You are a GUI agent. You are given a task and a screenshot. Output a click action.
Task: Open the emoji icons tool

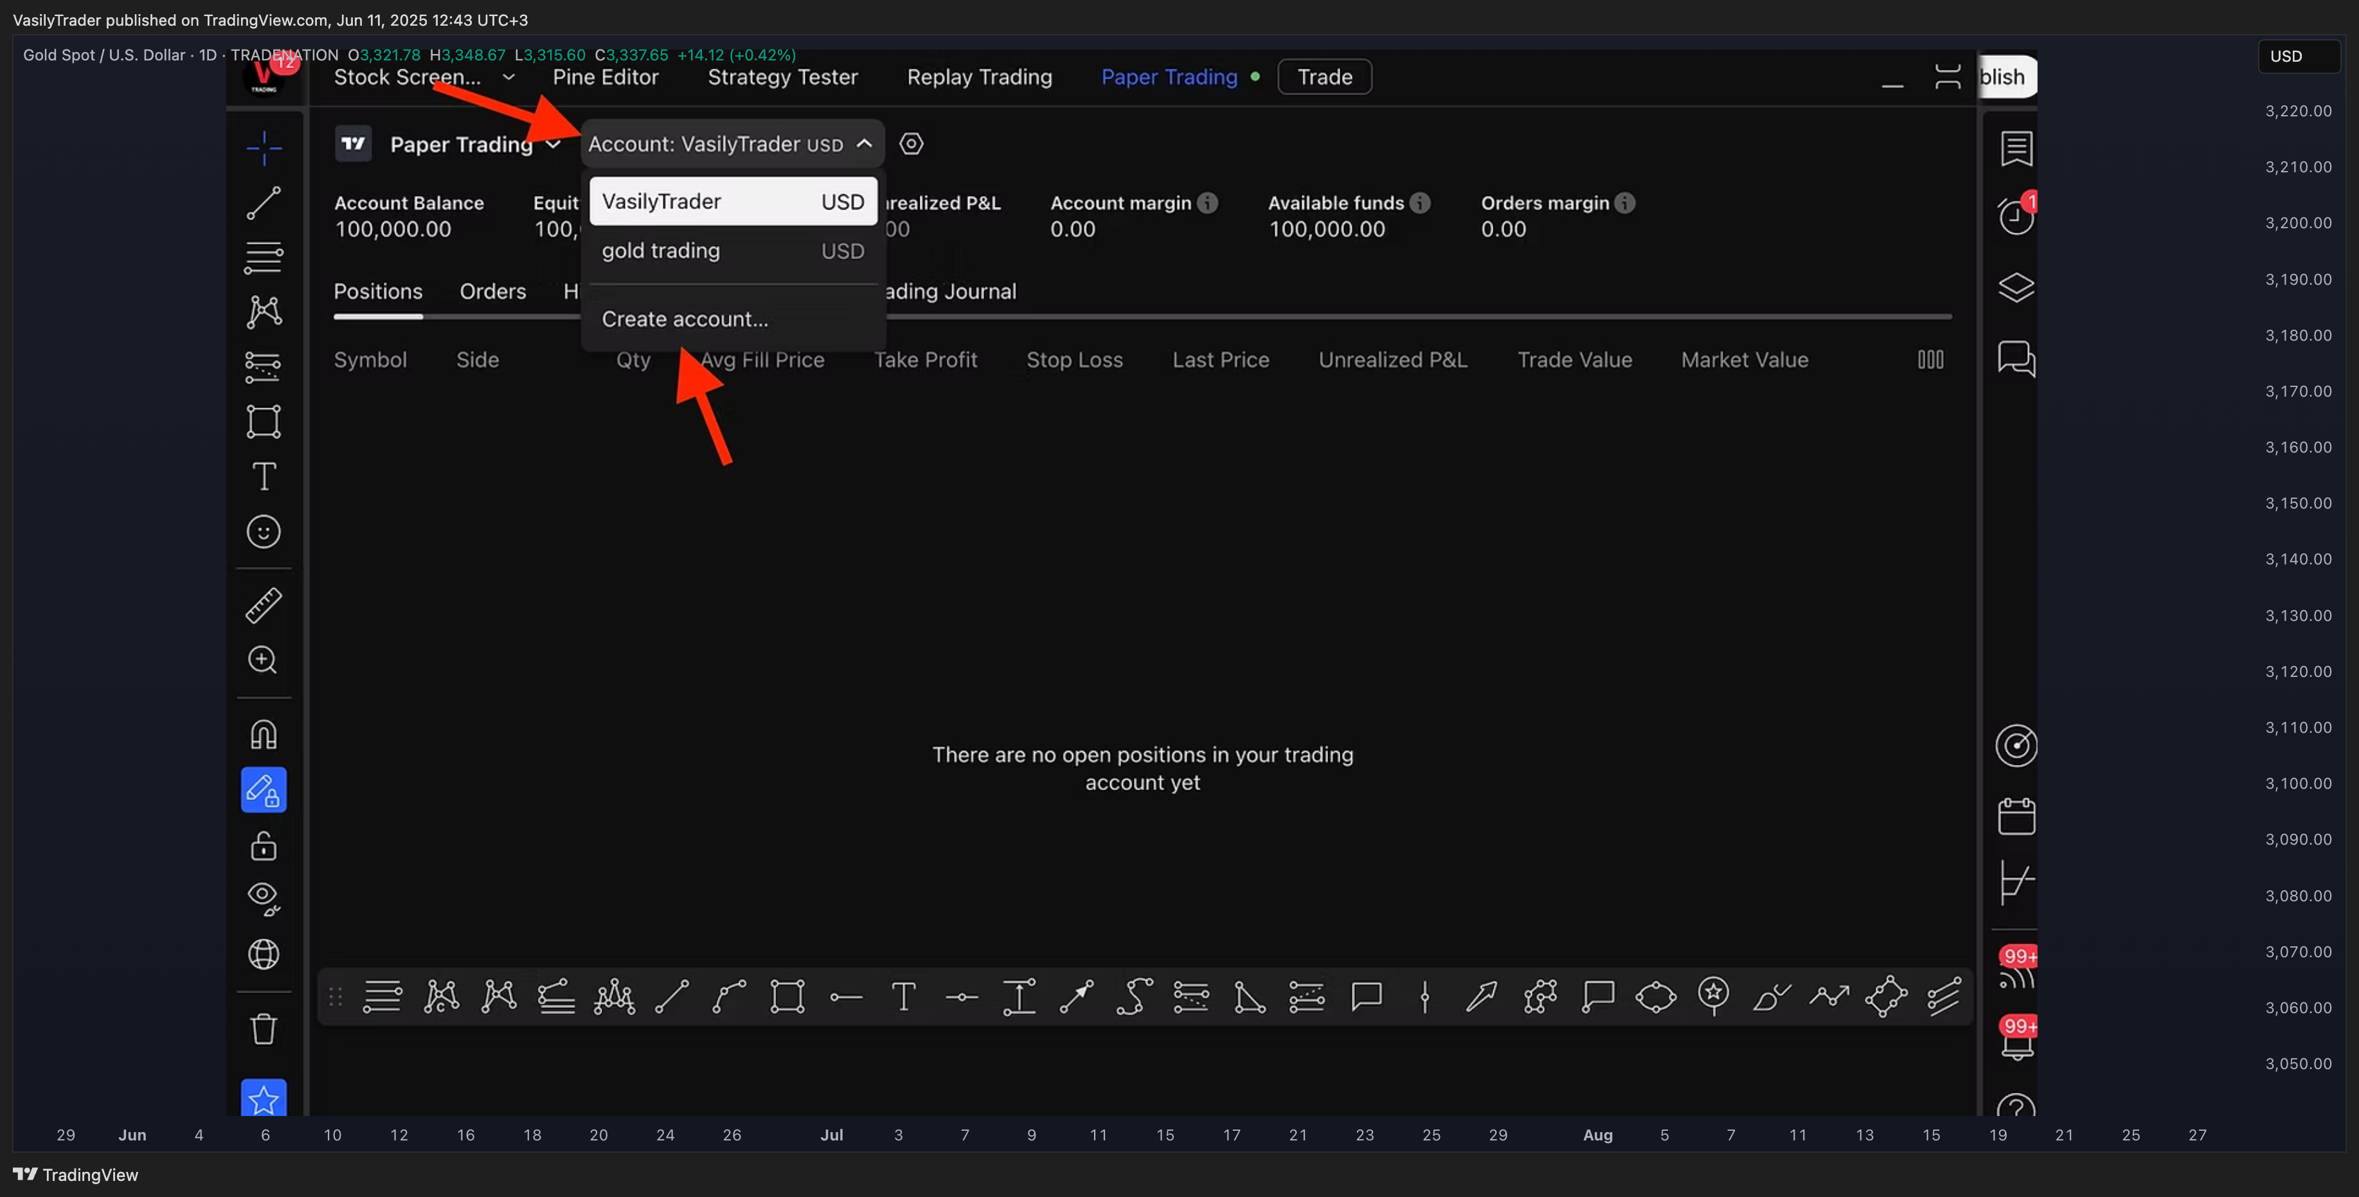point(264,531)
